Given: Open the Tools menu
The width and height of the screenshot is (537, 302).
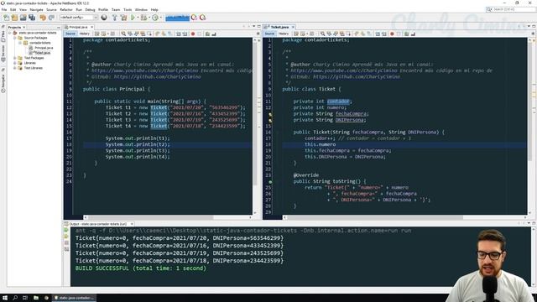Looking at the screenshot, I should click(128, 9).
